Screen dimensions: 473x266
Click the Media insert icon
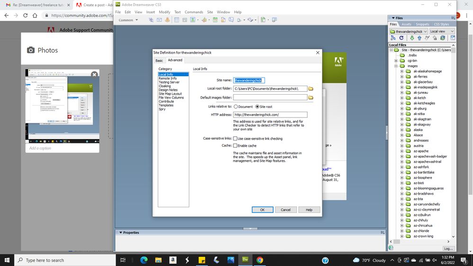click(x=204, y=20)
